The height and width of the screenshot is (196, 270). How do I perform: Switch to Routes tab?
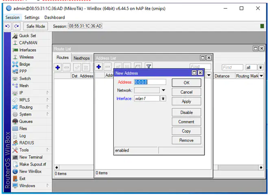pos(63,57)
